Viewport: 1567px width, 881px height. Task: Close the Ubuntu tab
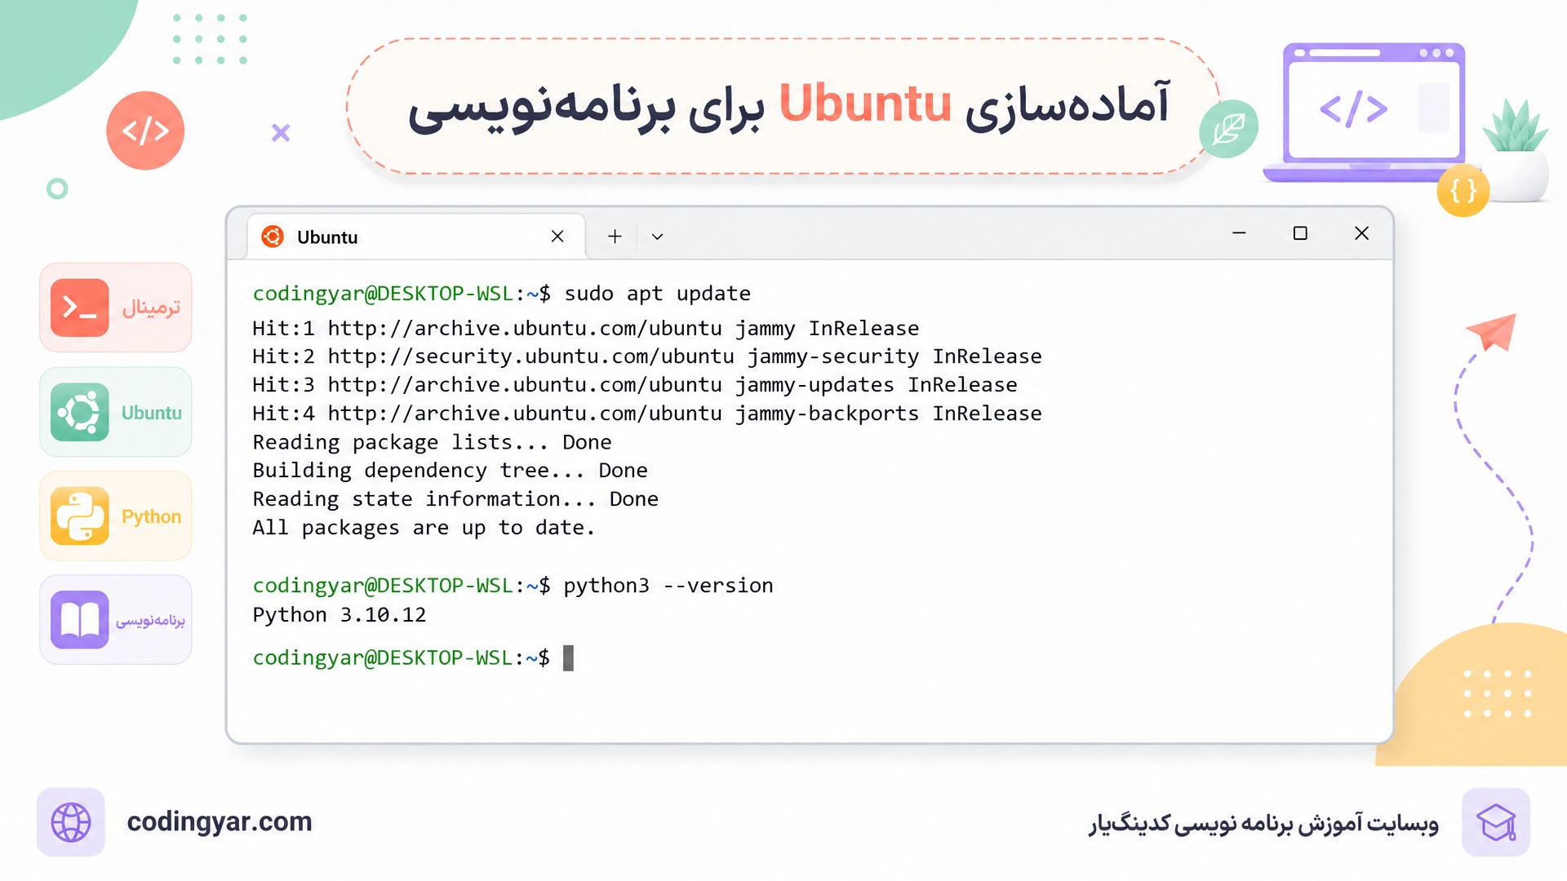(x=557, y=237)
